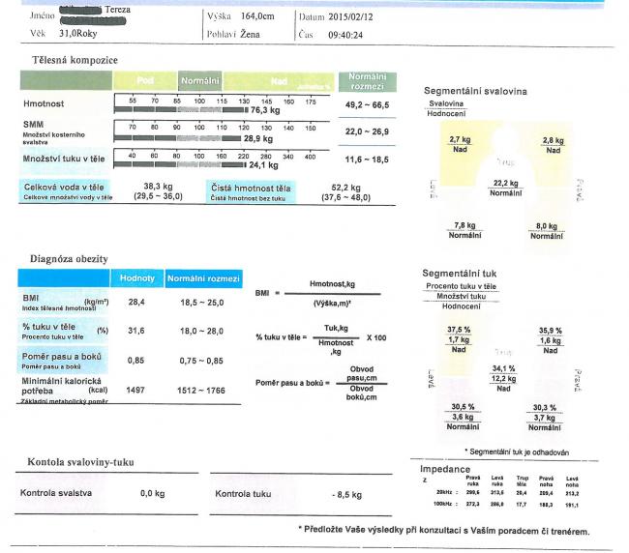
Task: Click the 'Kontola svaloviny-tuku' heading
Action: pyautogui.click(x=80, y=462)
